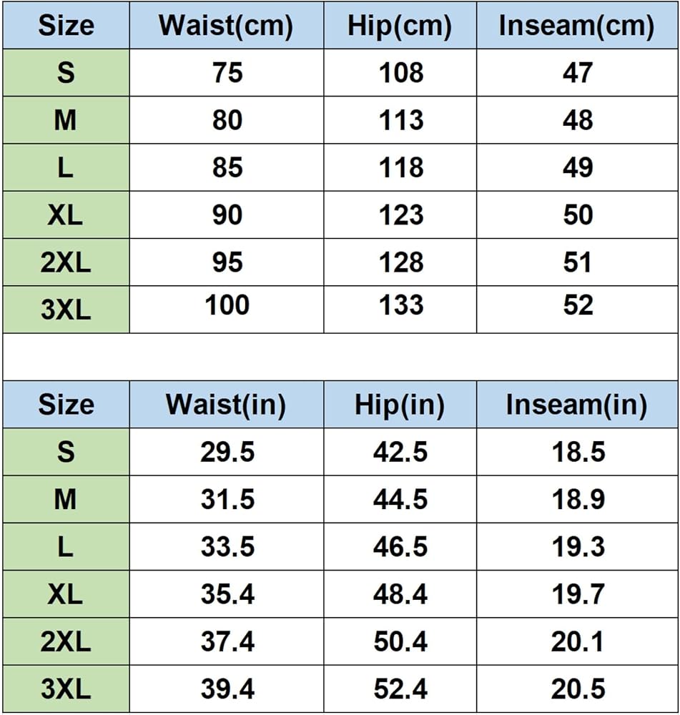This screenshot has height=715, width=680.
Task: Select waist value 29.5 for size S
Action: coord(227,451)
